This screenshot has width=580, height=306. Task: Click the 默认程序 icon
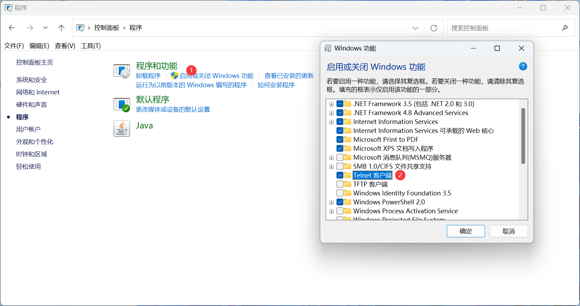(x=122, y=104)
